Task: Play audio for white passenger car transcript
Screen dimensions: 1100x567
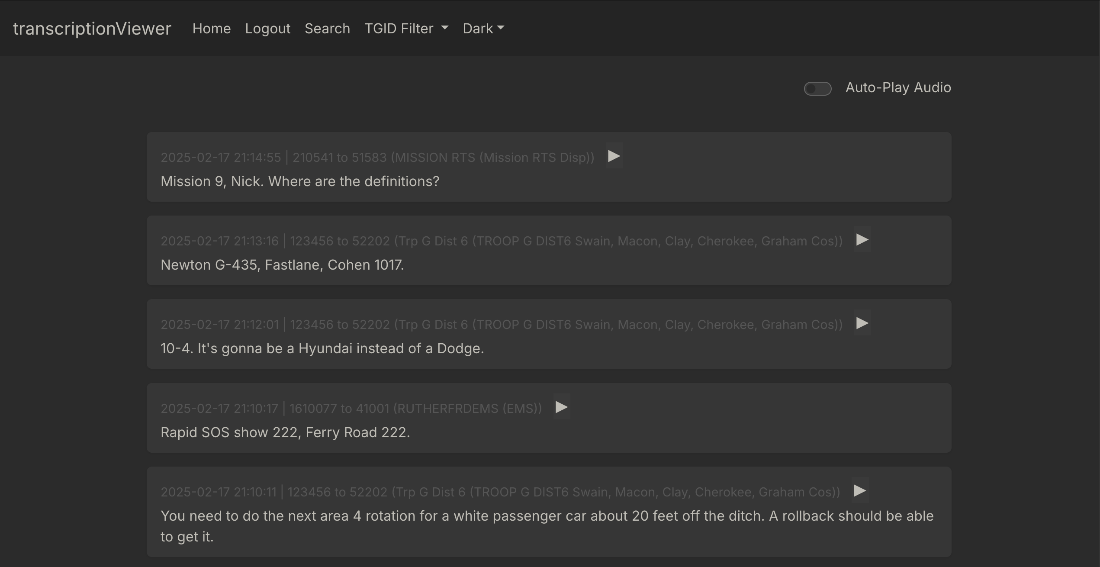Action: [859, 491]
